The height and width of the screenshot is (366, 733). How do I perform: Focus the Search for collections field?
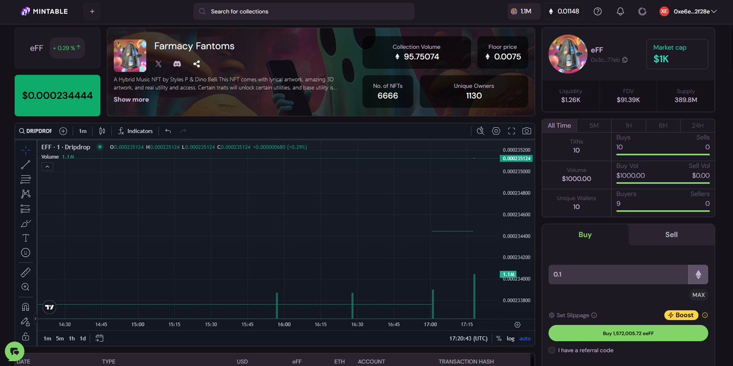[x=304, y=11]
